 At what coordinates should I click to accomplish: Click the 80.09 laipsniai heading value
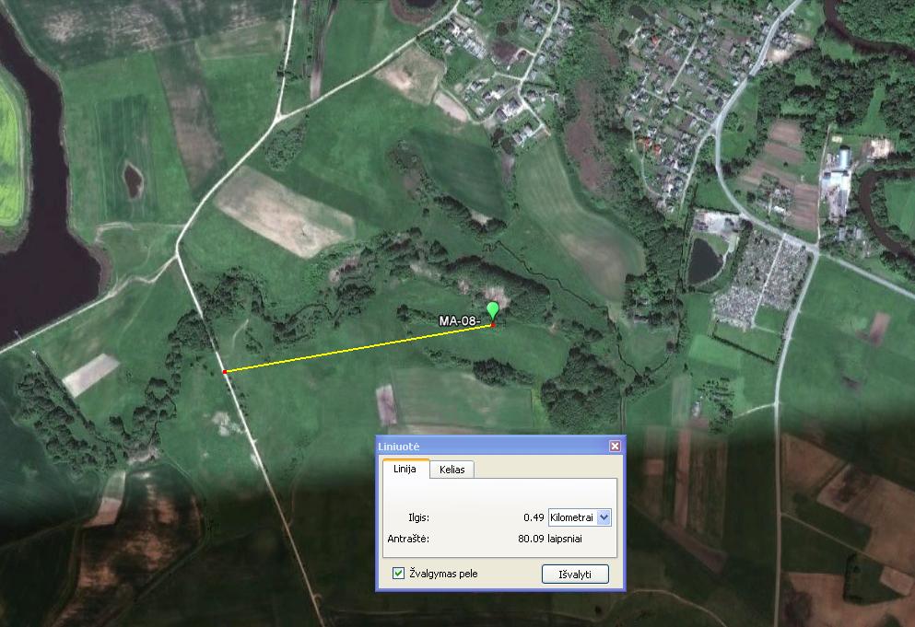(x=550, y=539)
